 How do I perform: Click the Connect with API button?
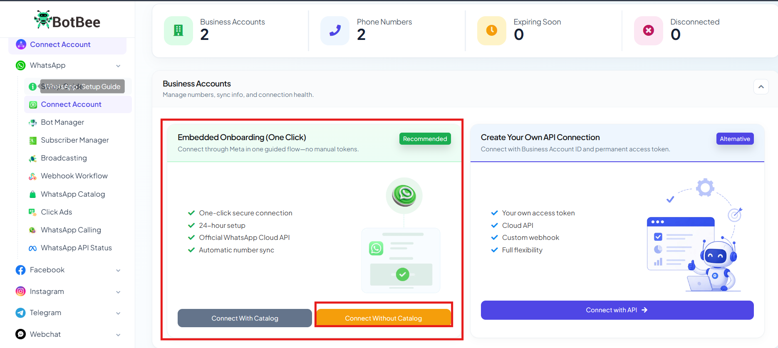coord(617,310)
